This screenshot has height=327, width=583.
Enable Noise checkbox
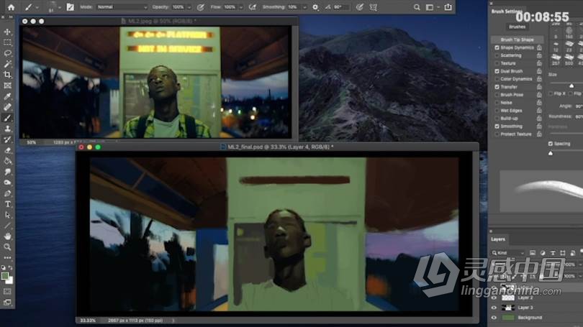tap(497, 103)
